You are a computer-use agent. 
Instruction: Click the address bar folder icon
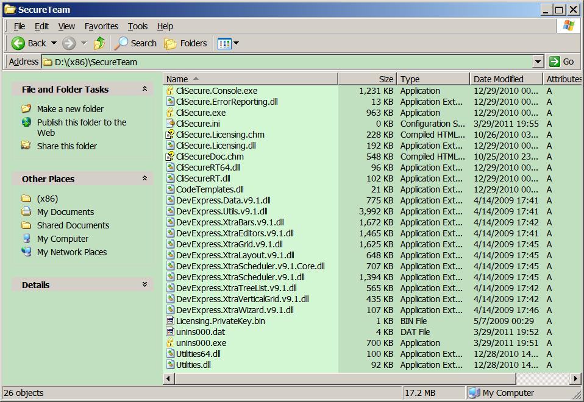point(48,62)
